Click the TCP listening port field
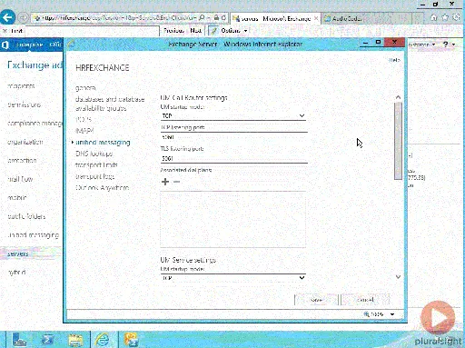 [233, 137]
